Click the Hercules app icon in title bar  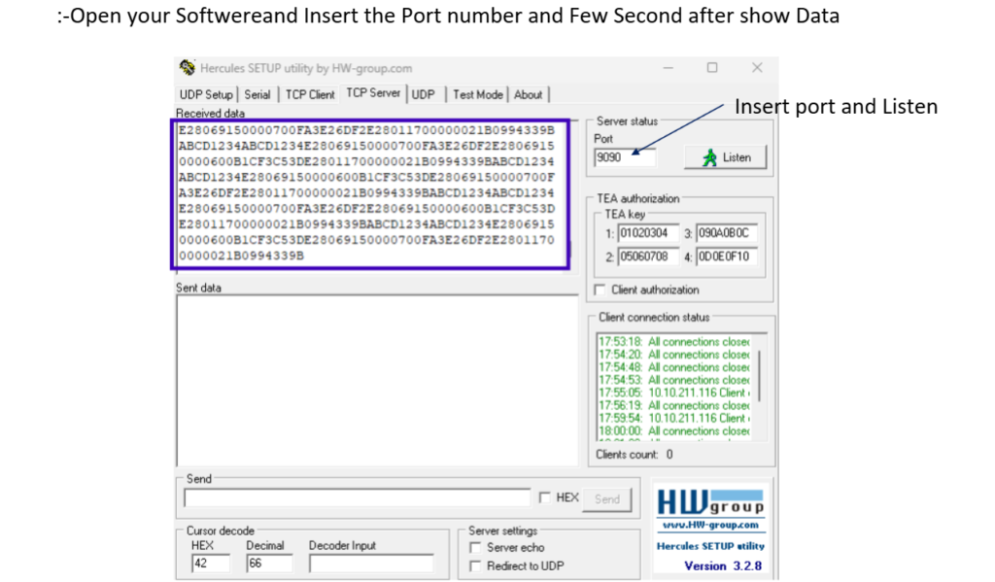(187, 67)
